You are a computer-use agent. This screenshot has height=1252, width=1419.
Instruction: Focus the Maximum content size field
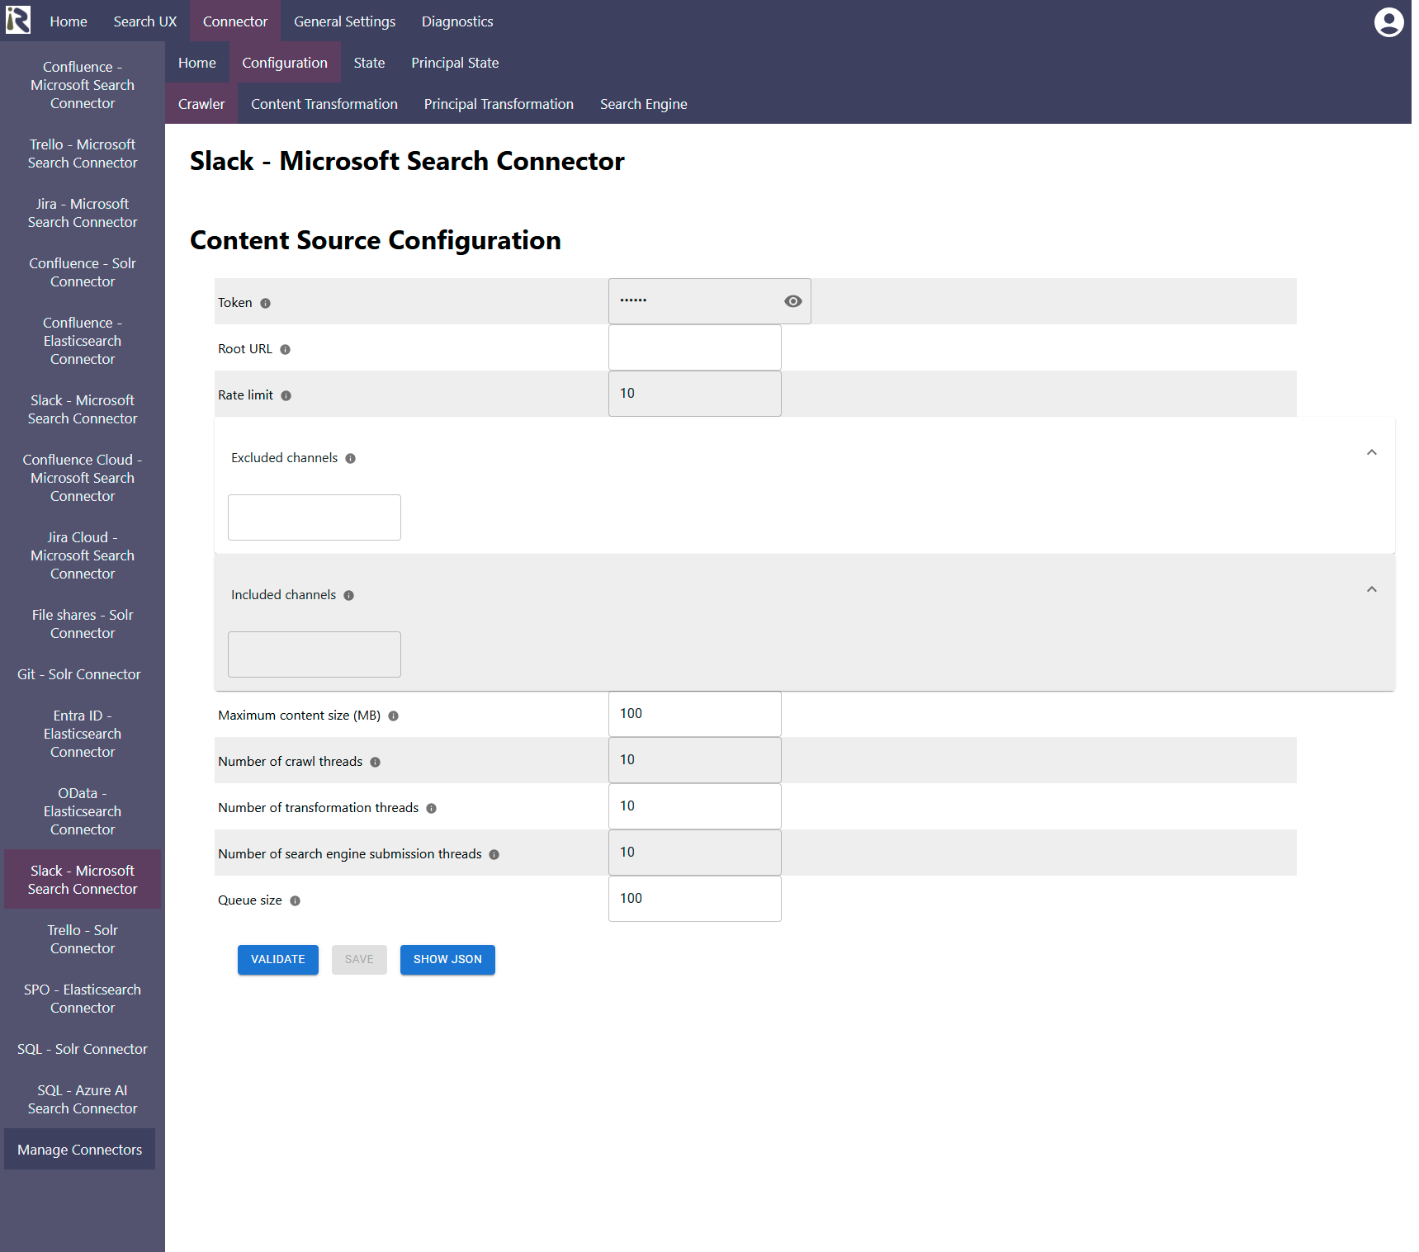pos(695,714)
